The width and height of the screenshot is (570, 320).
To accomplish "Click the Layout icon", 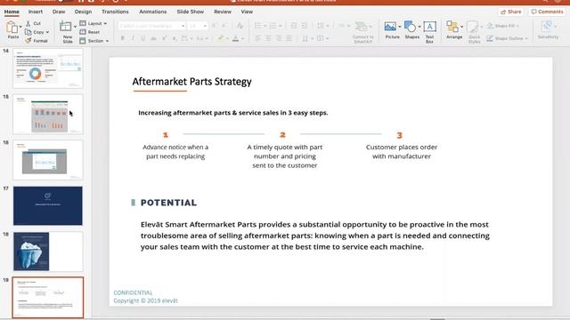I will pyautogui.click(x=83, y=23).
